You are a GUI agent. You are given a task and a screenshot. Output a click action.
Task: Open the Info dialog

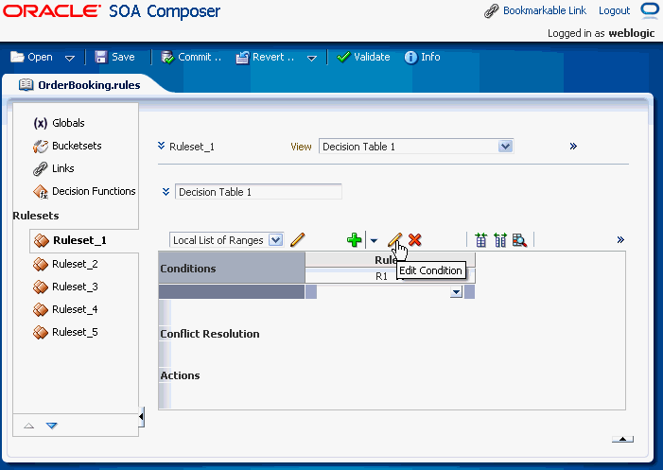click(x=423, y=57)
